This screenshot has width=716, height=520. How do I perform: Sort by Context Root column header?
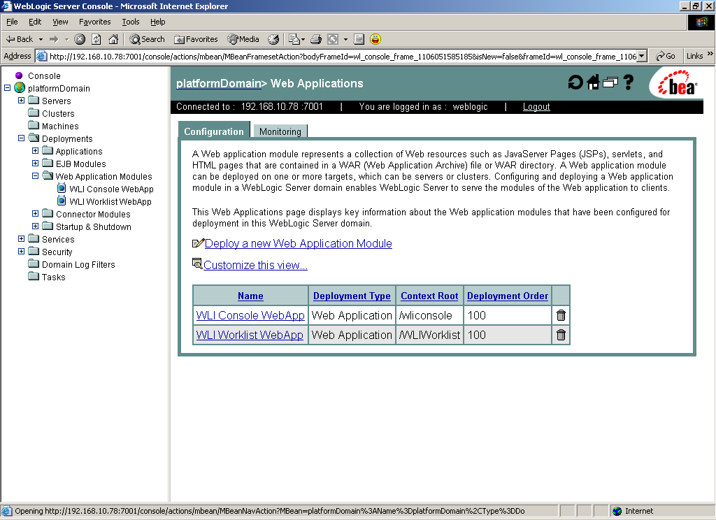429,296
